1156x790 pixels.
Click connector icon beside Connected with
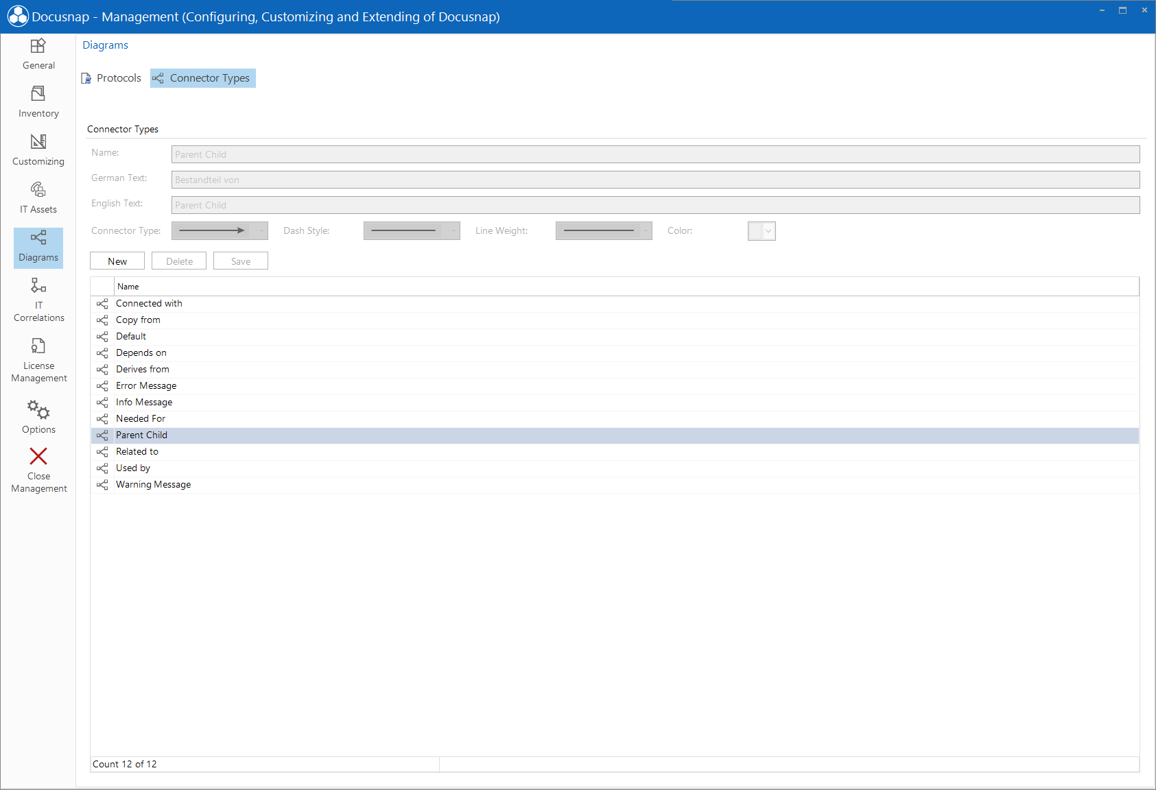pos(102,304)
